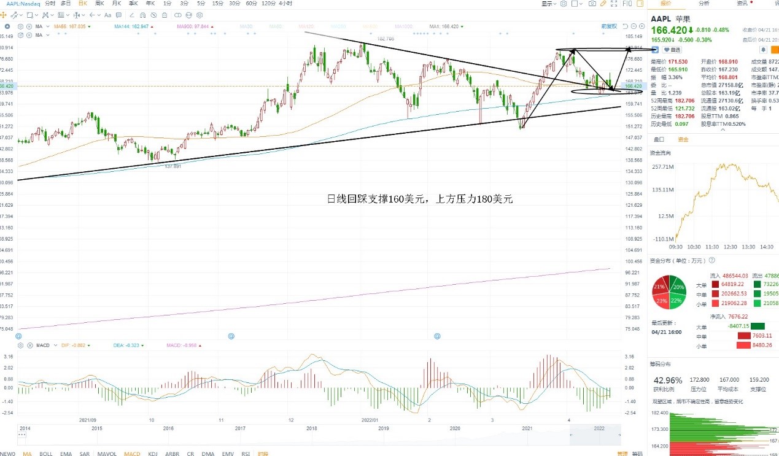Viewport: 779px width, 456px height.
Task: Remove the first MA indicator
Action: click(x=29, y=26)
